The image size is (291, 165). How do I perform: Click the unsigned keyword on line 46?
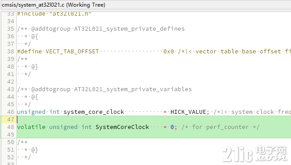tap(31, 112)
